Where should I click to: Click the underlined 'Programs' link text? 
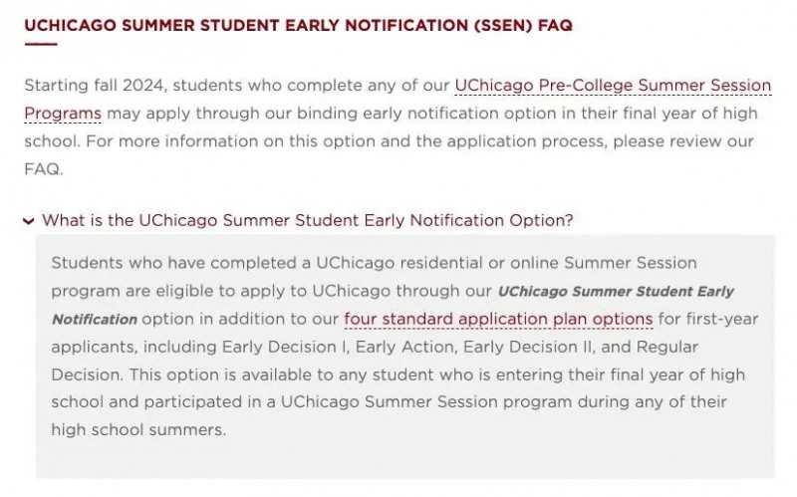63,114
